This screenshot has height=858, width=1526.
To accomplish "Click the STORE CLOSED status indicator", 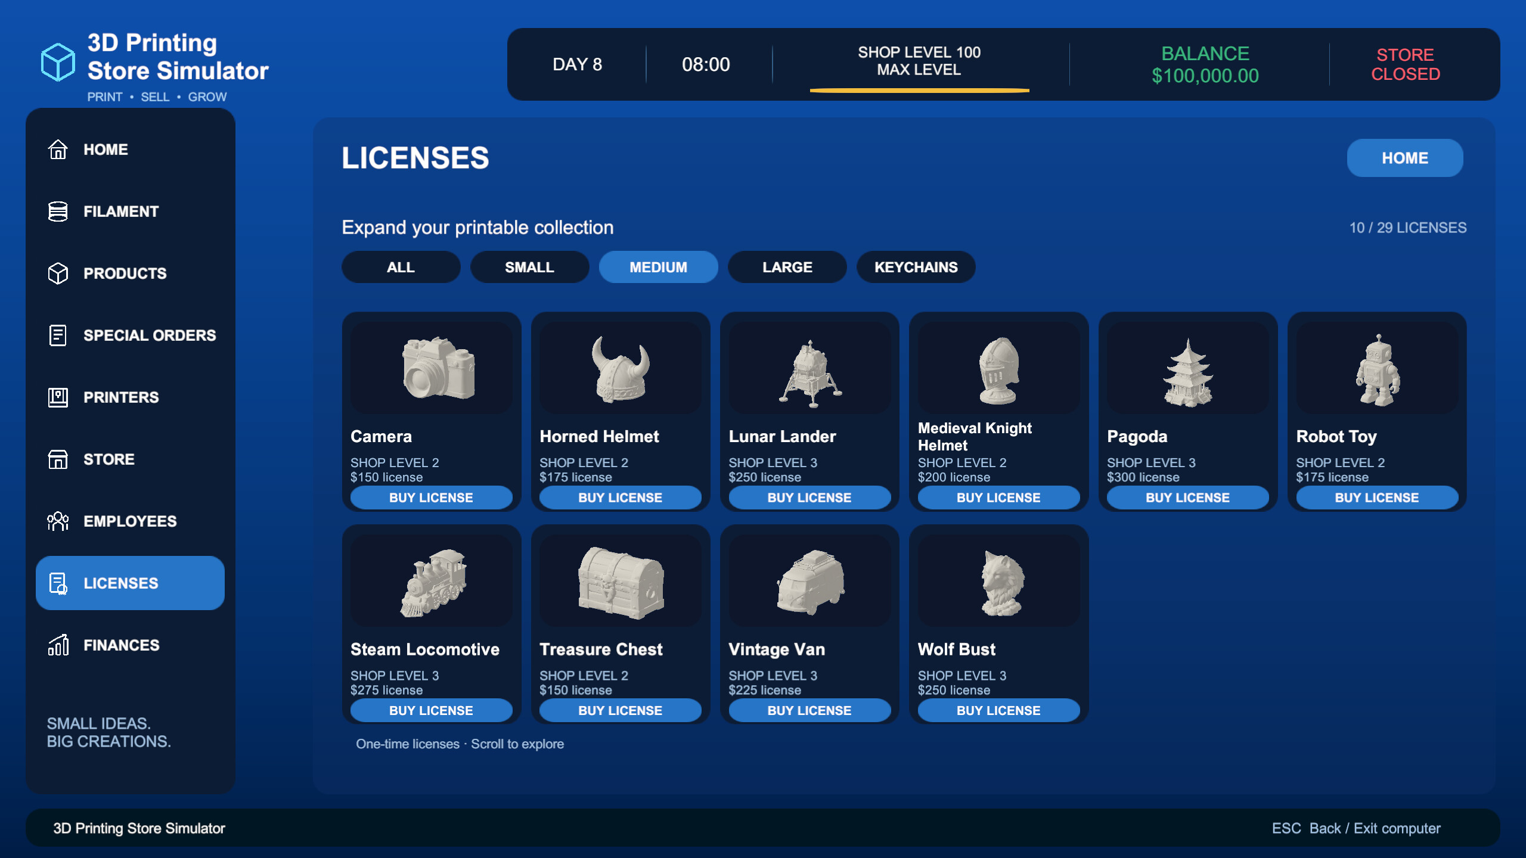I will [x=1405, y=64].
